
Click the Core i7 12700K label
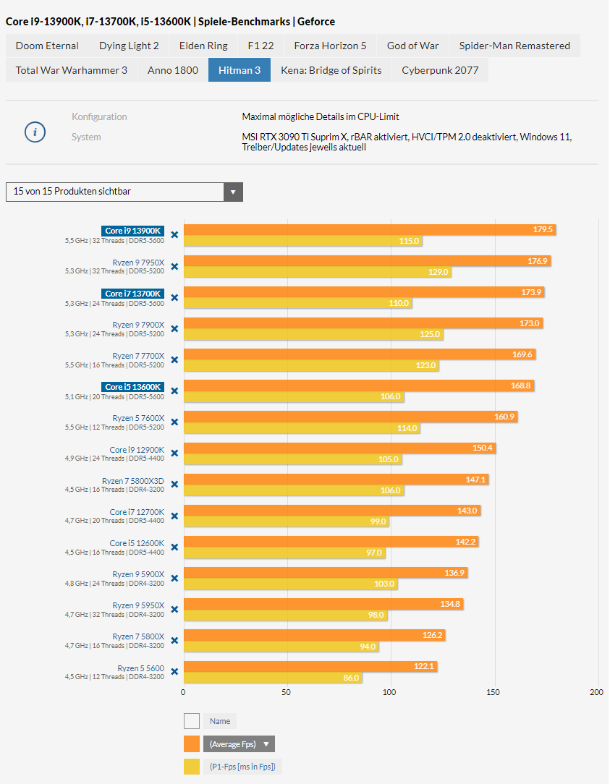tap(137, 512)
